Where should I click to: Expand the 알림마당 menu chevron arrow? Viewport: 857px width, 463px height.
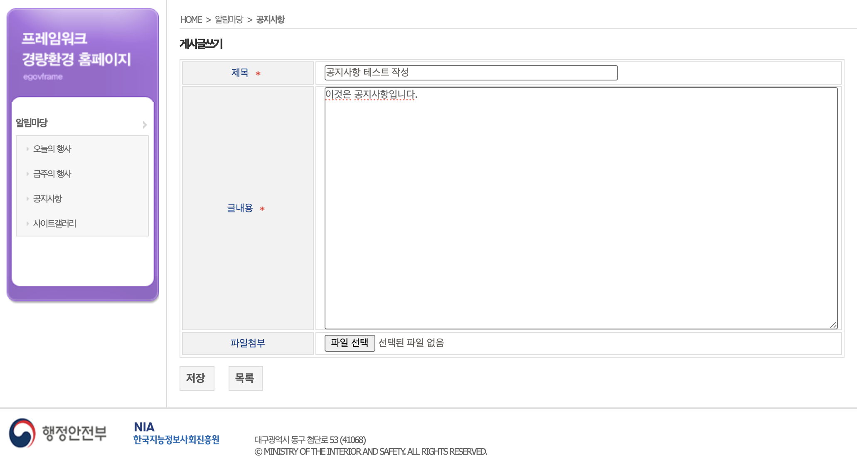pos(145,124)
